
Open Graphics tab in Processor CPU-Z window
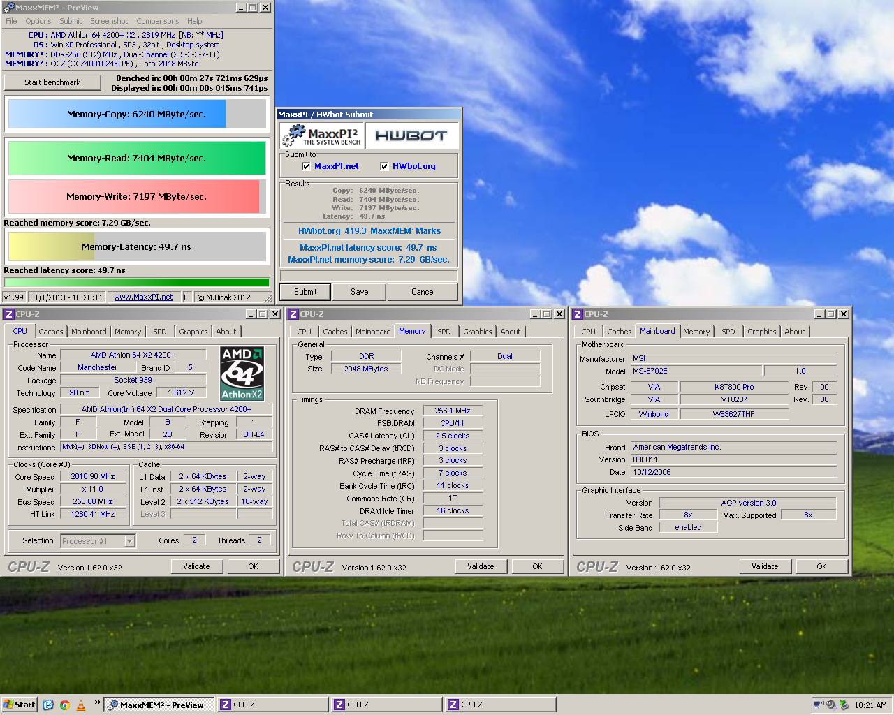(193, 332)
